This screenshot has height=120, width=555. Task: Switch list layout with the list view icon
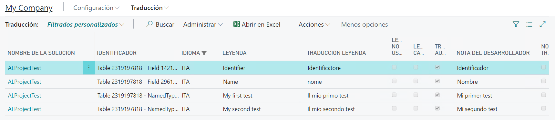[529, 24]
